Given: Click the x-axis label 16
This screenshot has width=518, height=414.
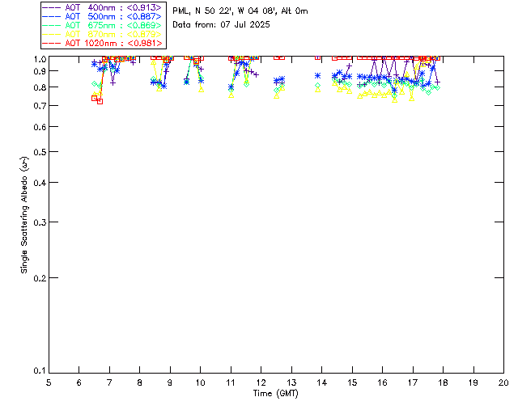Looking at the screenshot, I should 383,382.
